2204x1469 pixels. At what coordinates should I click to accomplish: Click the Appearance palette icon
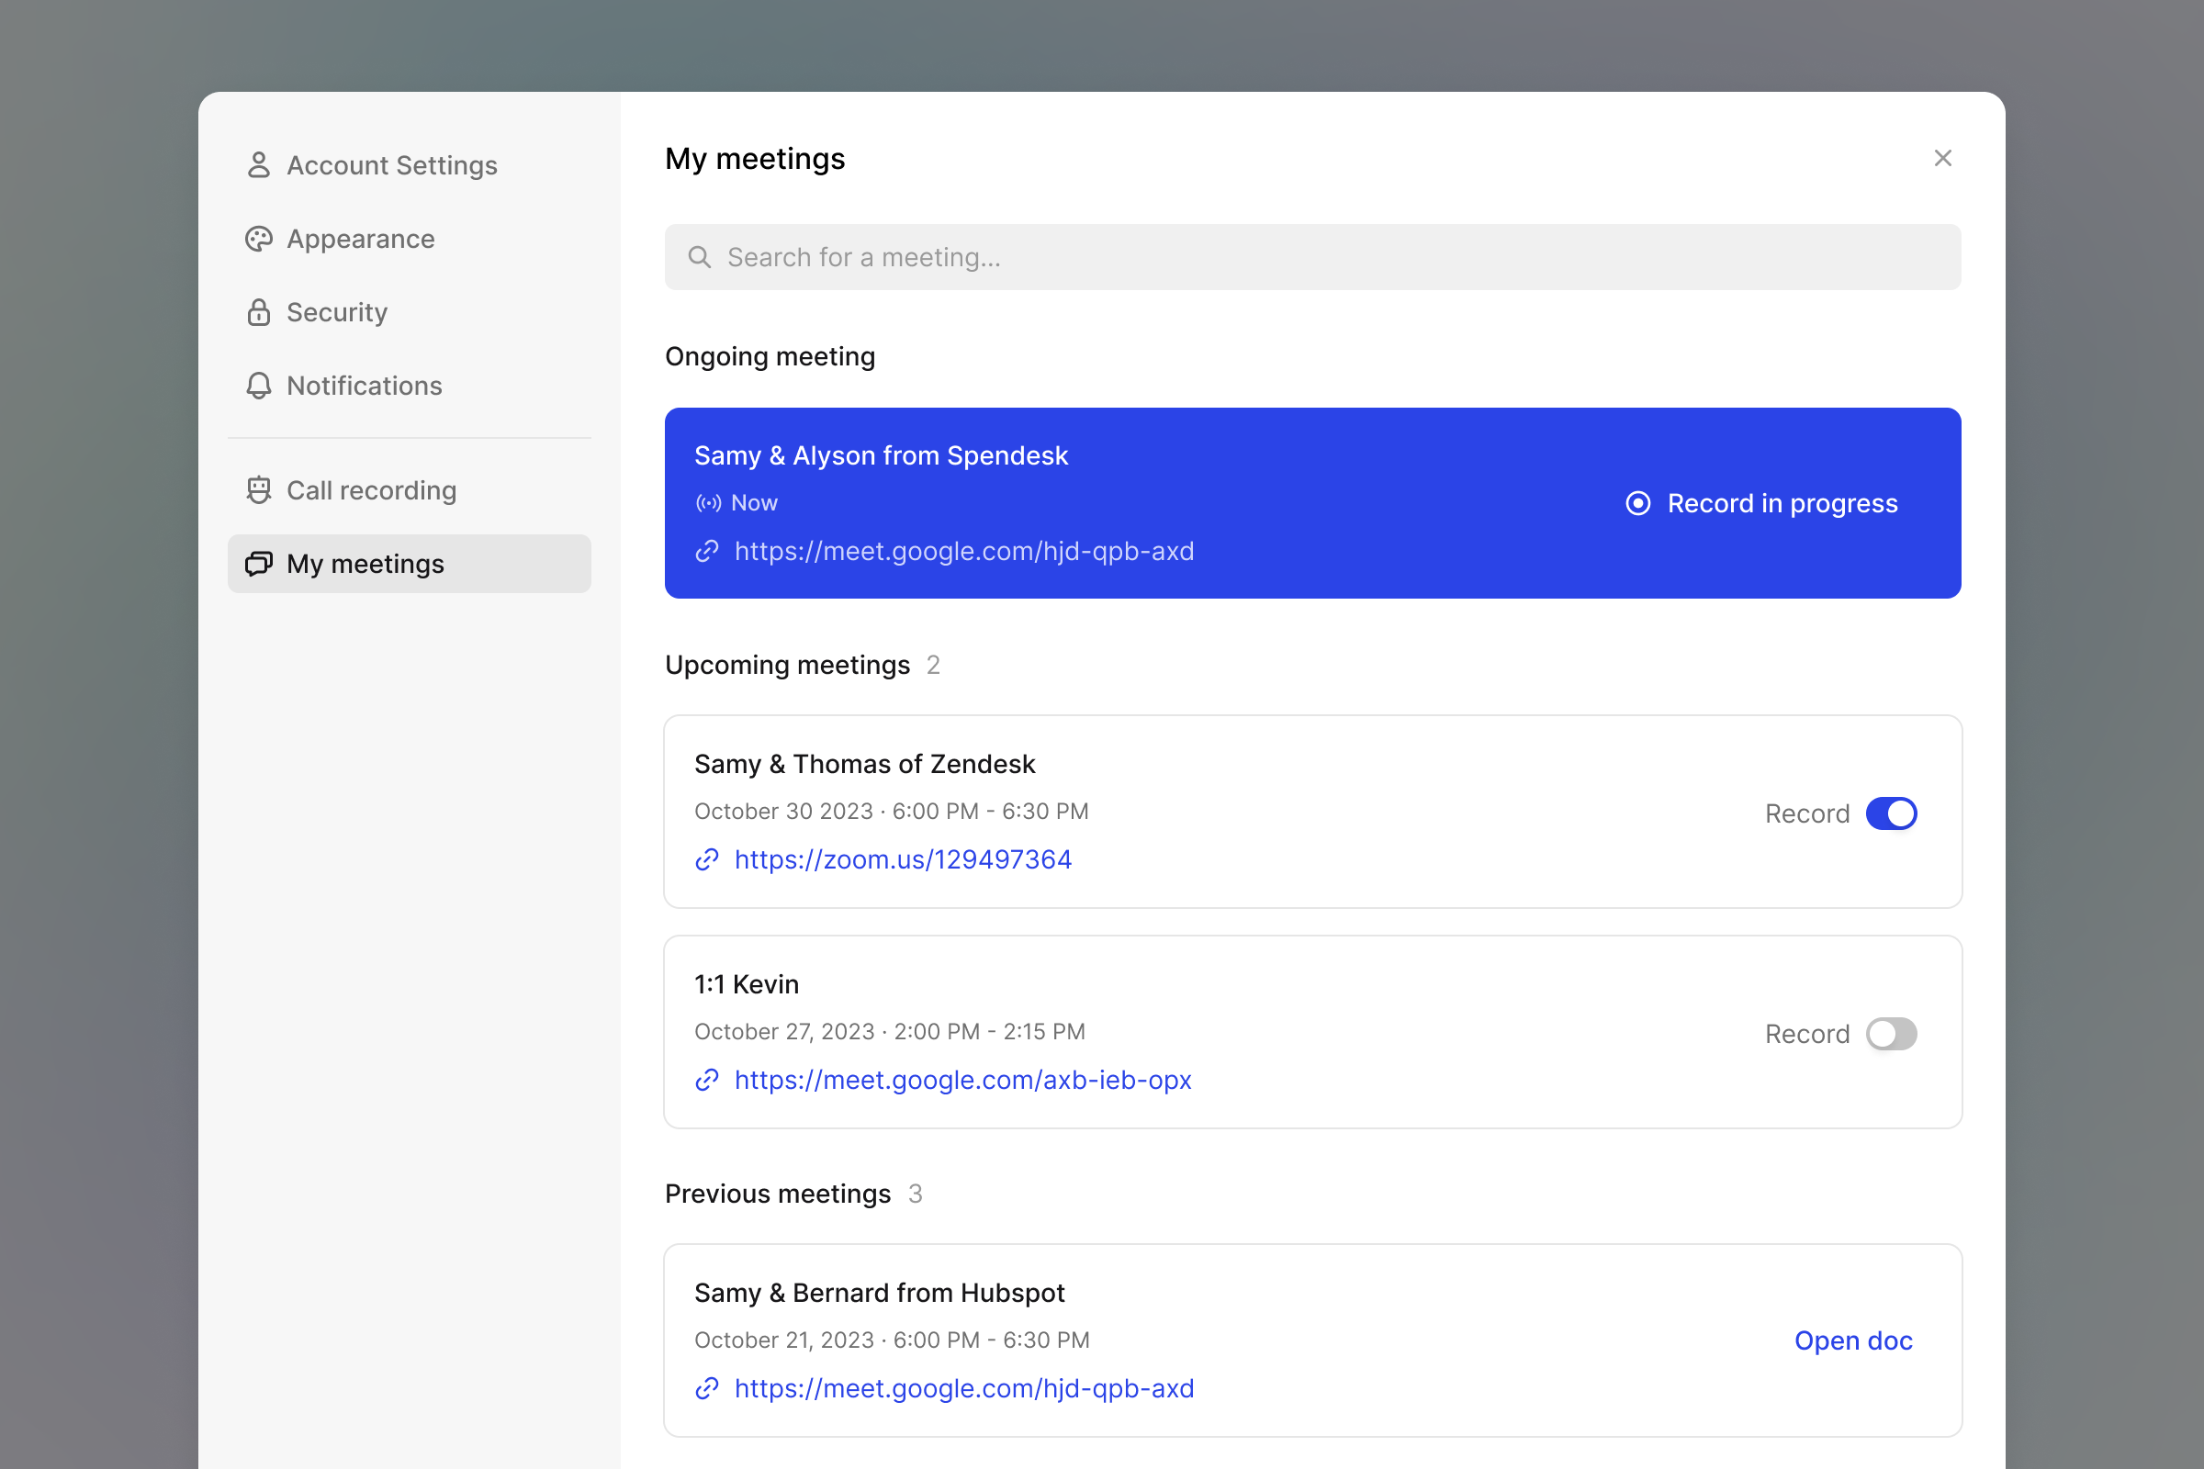pyautogui.click(x=259, y=239)
